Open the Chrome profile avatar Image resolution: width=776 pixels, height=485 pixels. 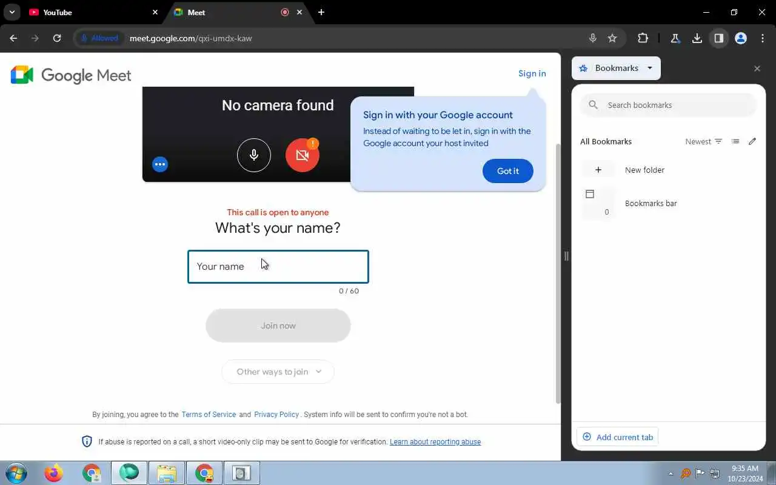click(x=741, y=38)
